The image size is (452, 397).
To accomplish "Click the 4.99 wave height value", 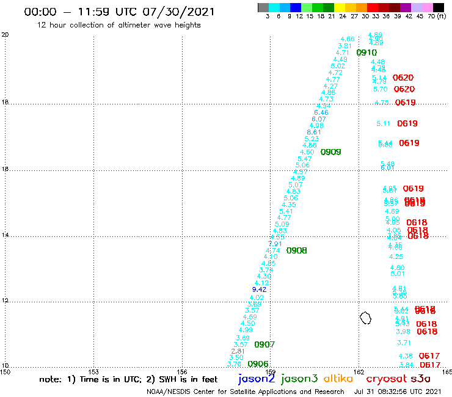I will 246,330.
